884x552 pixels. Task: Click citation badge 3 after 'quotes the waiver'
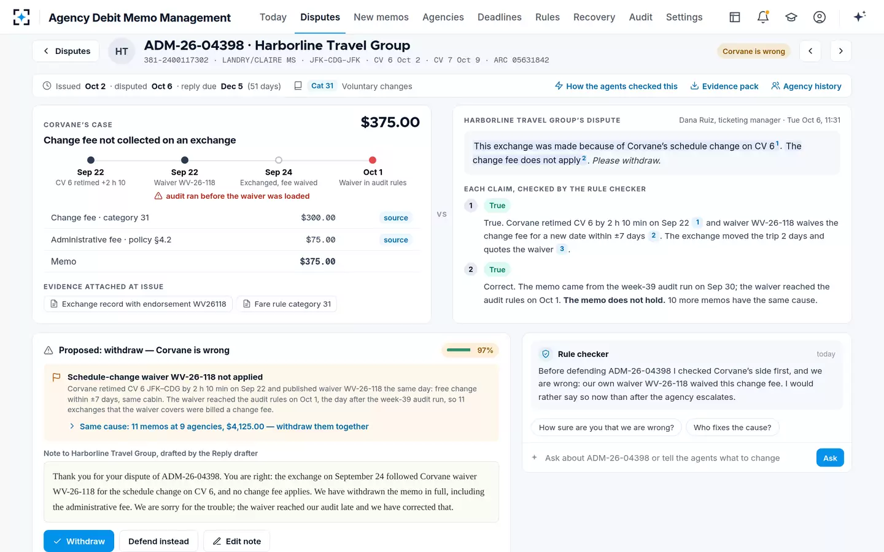[562, 249]
